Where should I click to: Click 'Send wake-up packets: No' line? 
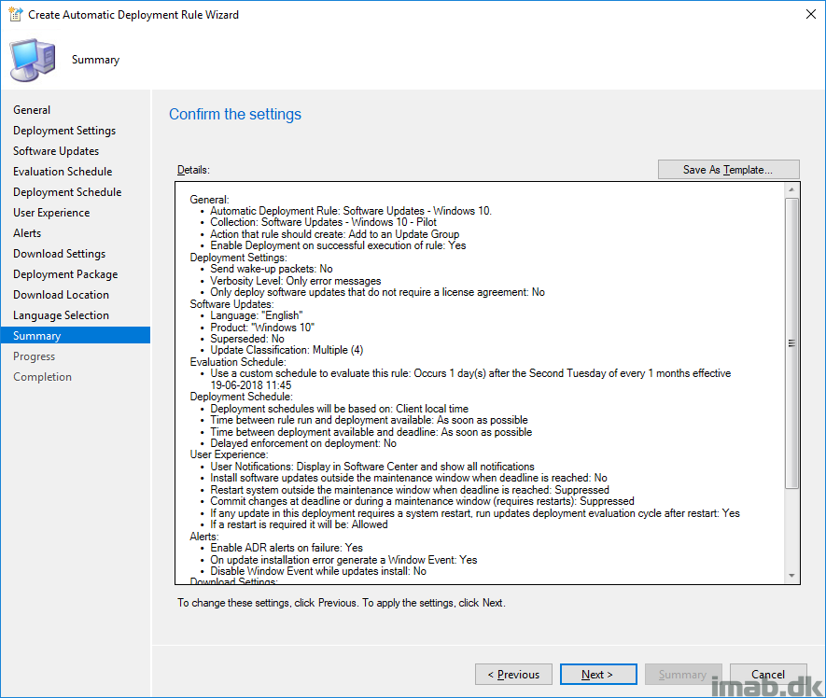tap(272, 269)
